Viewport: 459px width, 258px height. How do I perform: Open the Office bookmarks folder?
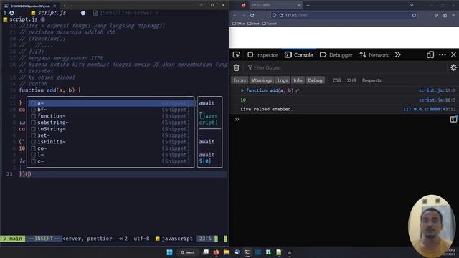point(238,24)
